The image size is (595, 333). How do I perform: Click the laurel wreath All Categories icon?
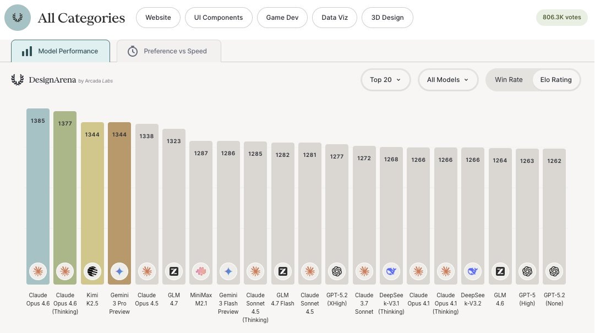[x=18, y=18]
